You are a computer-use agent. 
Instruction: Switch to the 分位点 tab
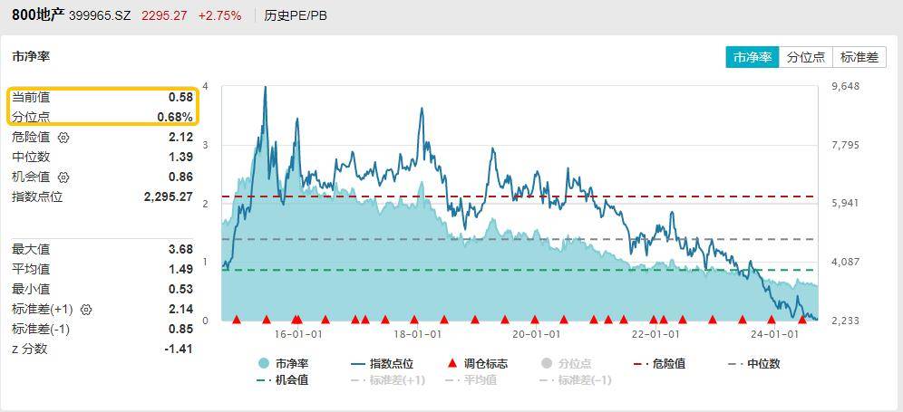pos(805,56)
